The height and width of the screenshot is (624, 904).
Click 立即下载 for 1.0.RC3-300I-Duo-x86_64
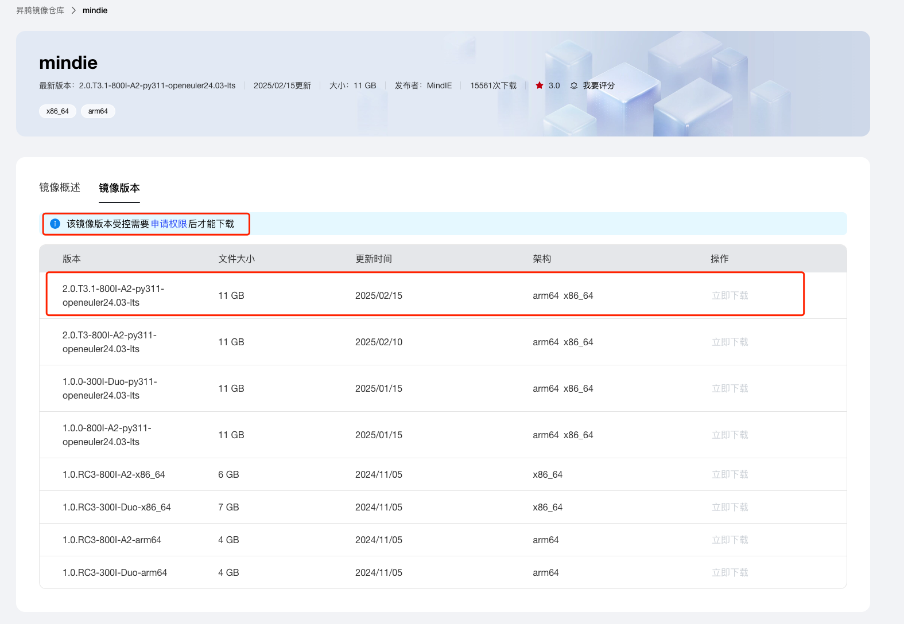pyautogui.click(x=730, y=507)
